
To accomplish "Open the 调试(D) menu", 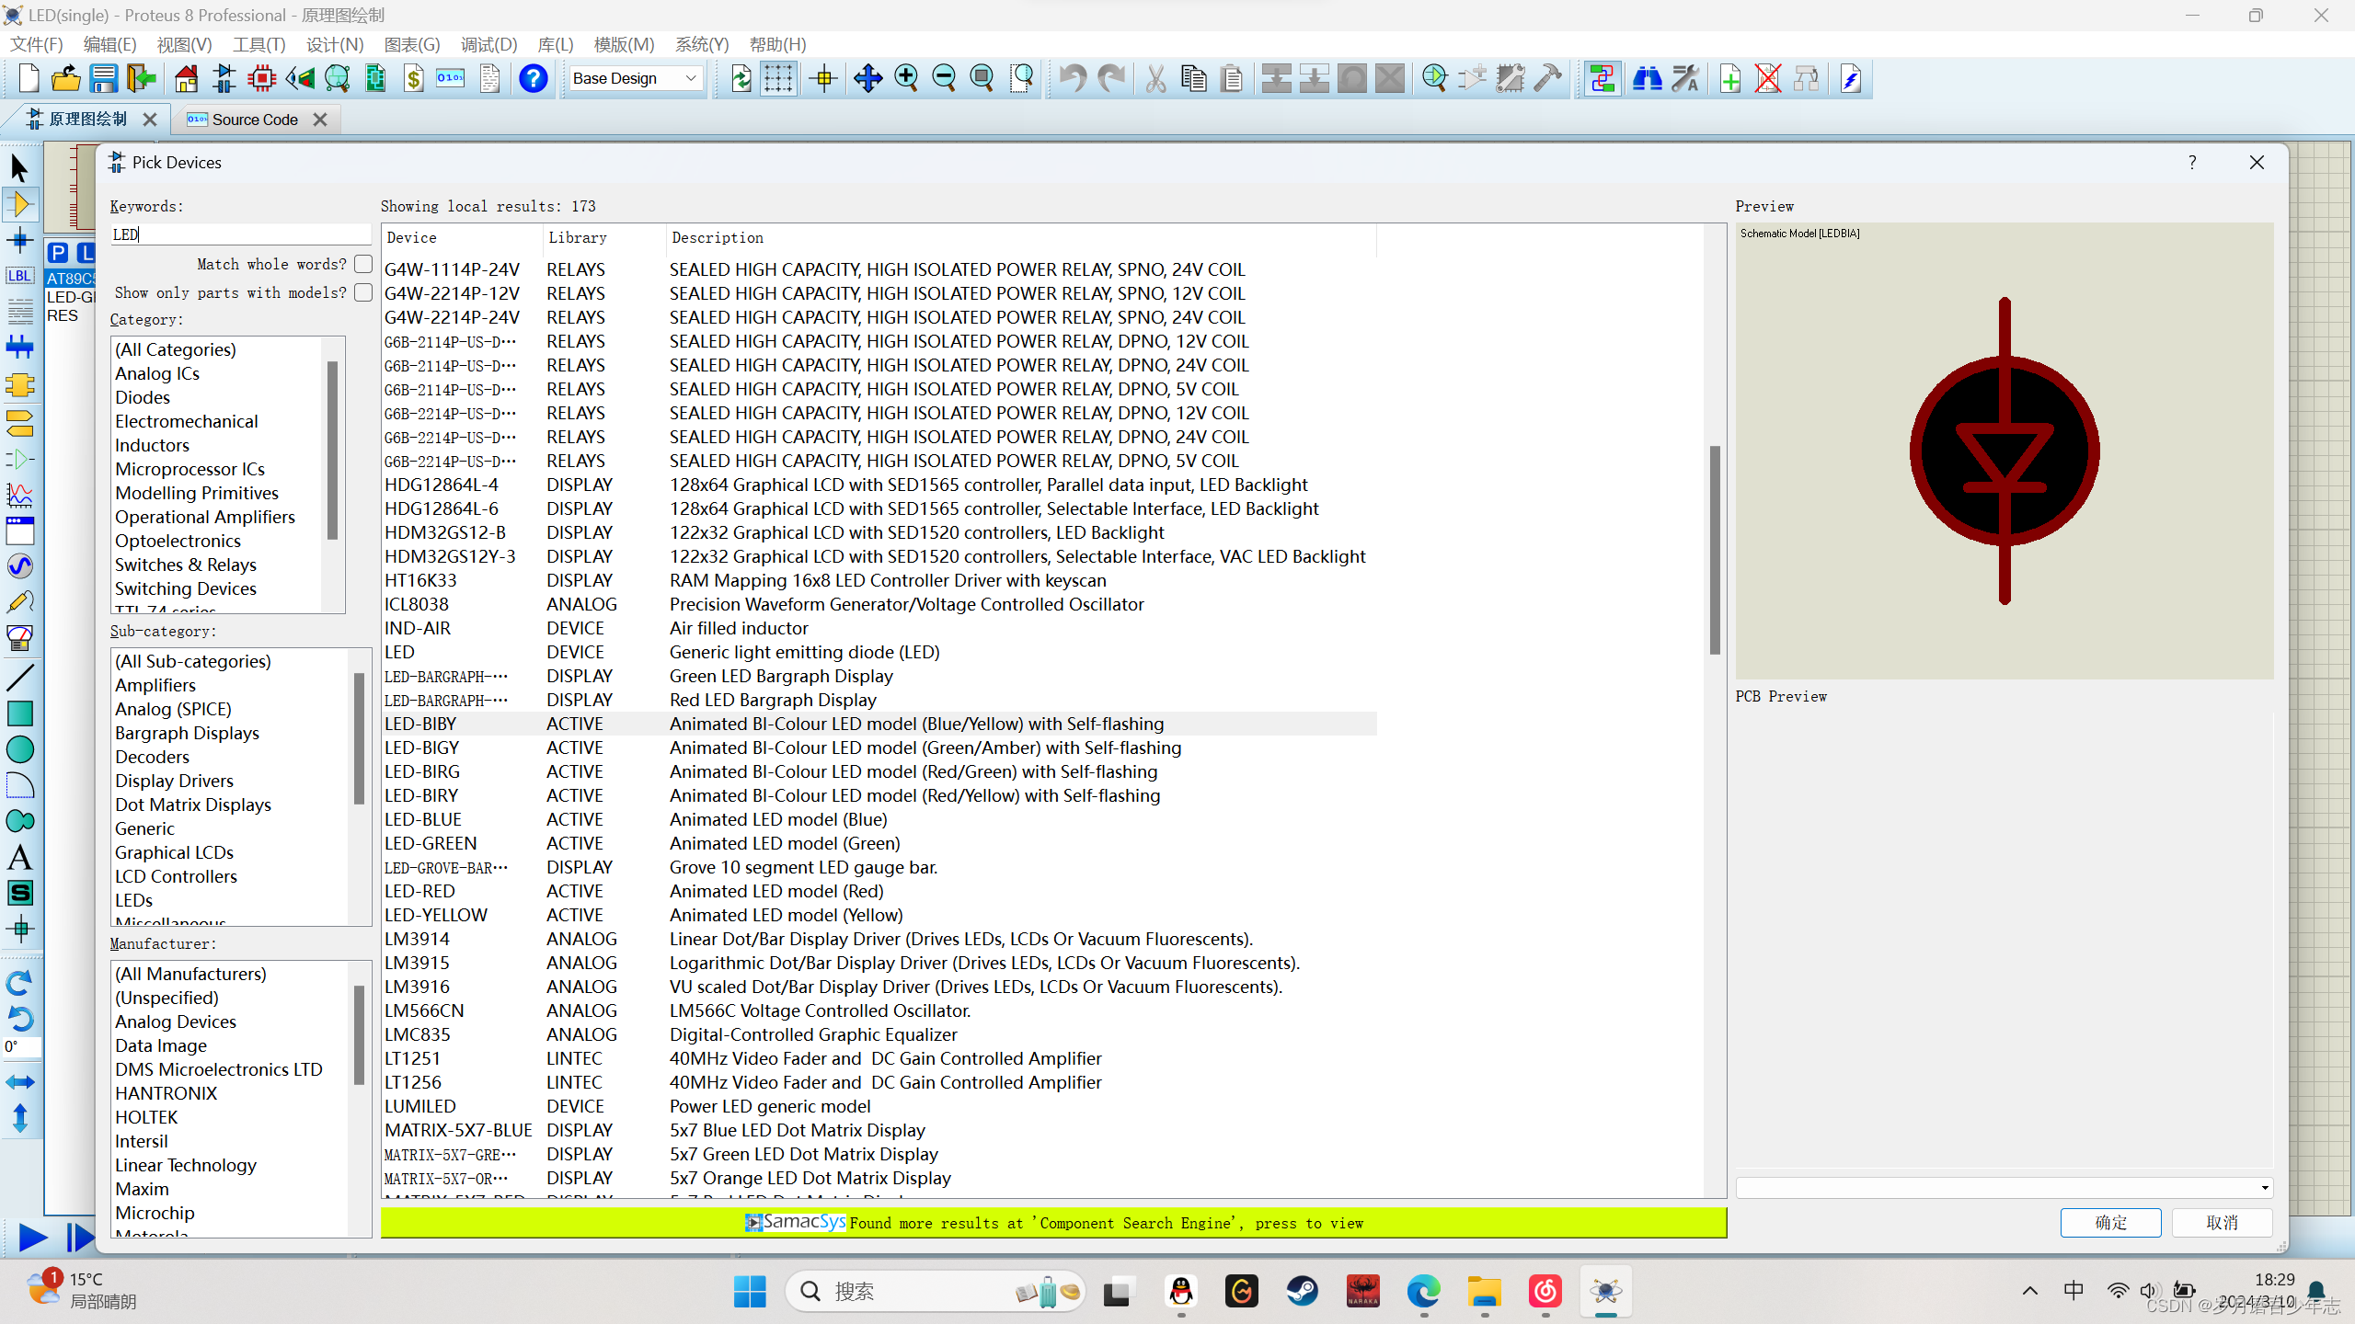I will click(488, 44).
